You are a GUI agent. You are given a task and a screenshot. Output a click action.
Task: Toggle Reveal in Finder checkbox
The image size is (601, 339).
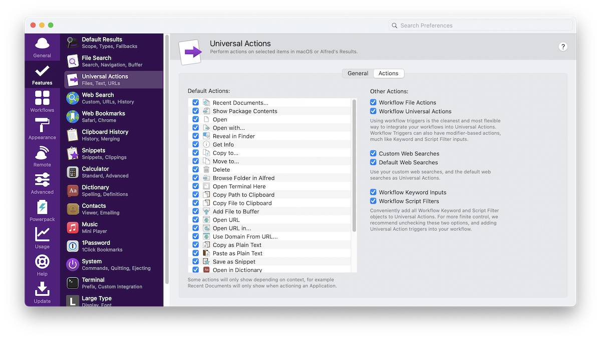coord(196,136)
